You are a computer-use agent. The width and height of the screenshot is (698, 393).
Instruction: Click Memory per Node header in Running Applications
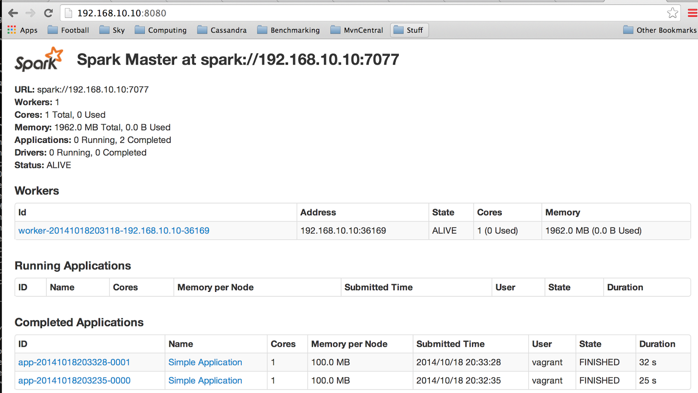point(257,287)
